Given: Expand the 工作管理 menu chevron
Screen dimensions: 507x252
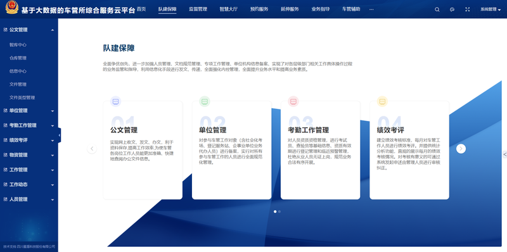Looking at the screenshot, I should point(53,170).
